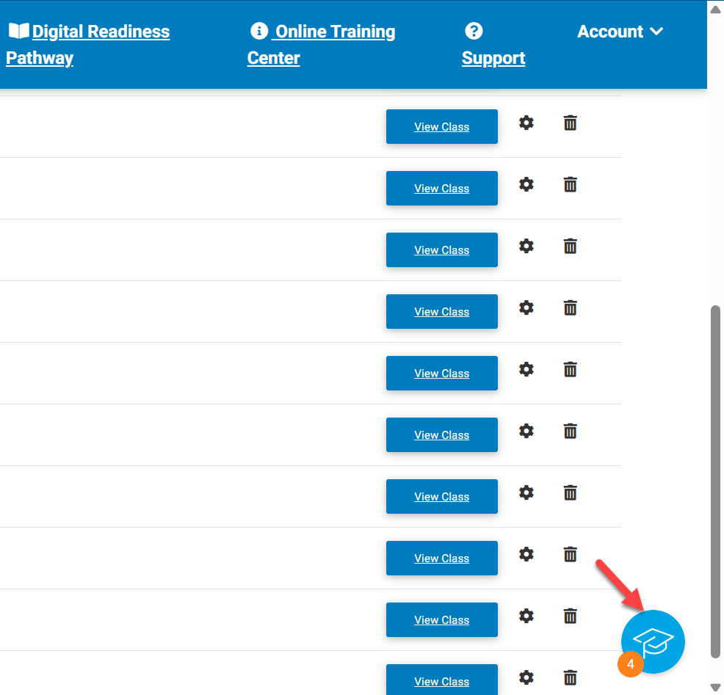Click View Class in the middle row
Image resolution: width=724 pixels, height=695 pixels.
(x=441, y=373)
